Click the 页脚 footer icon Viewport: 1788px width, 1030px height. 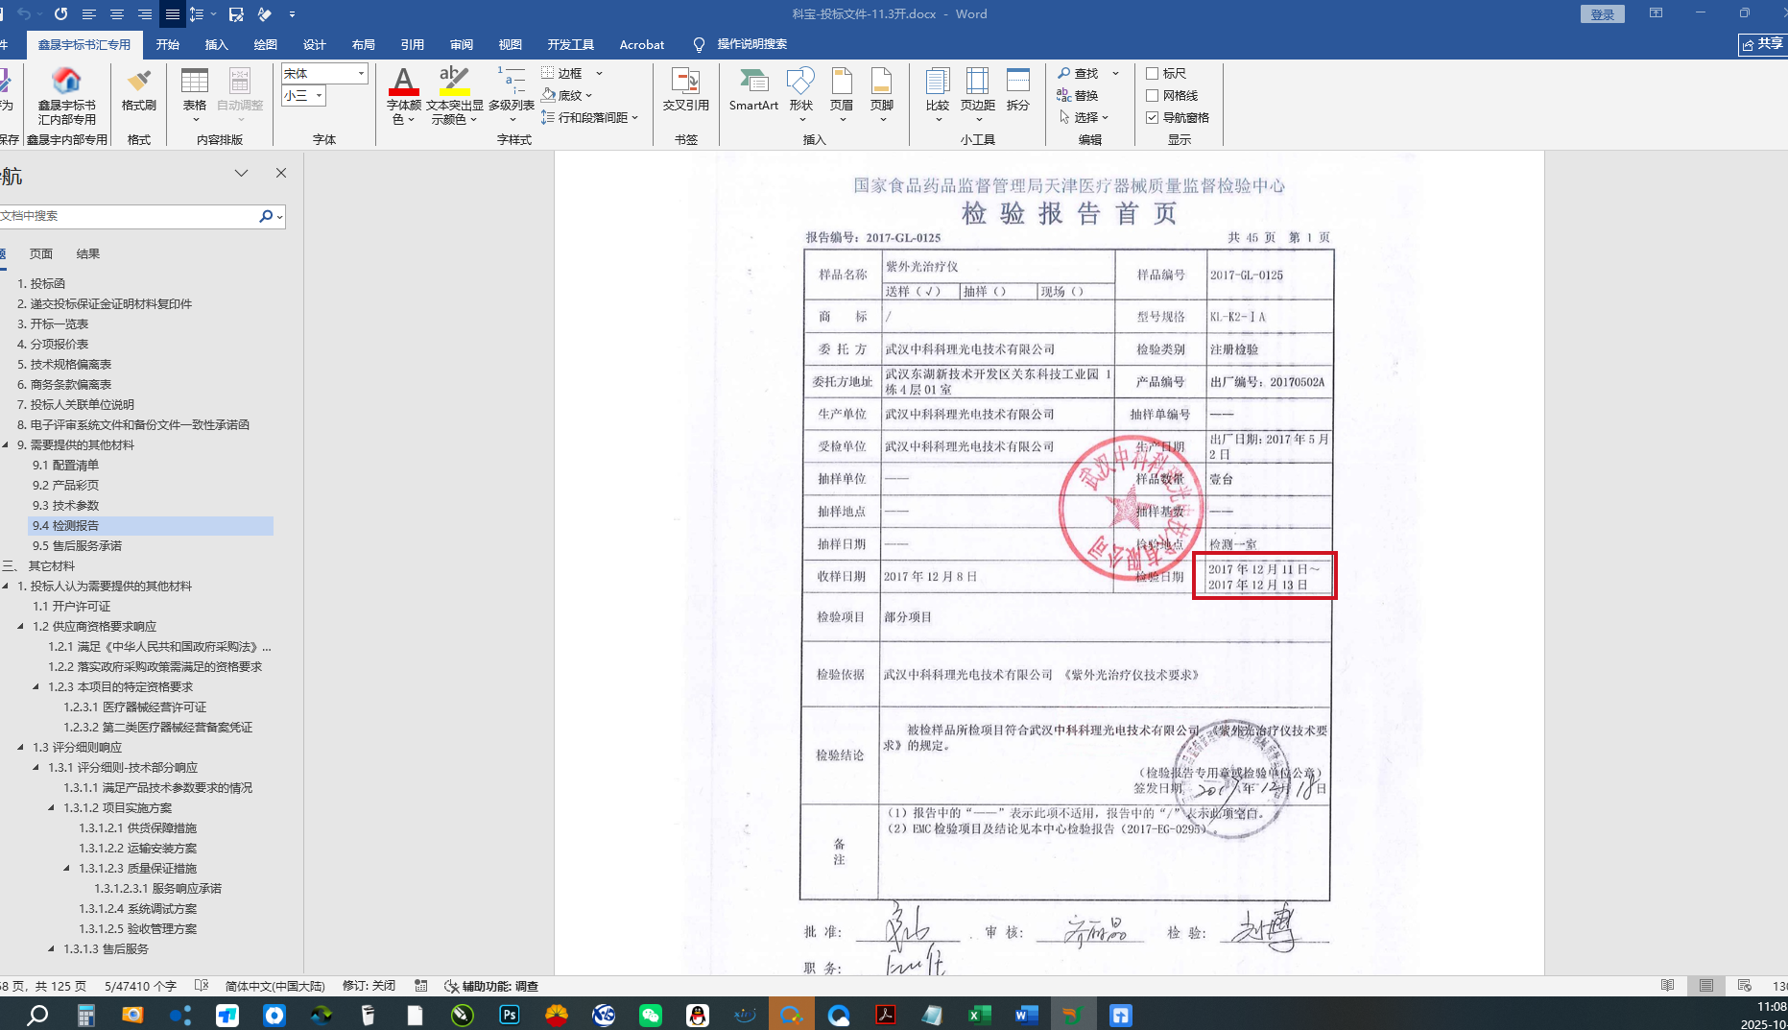882,82
